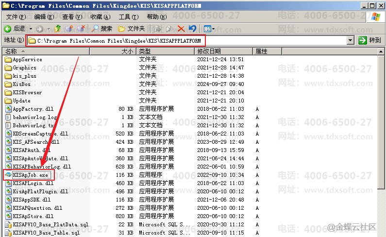Sort by 类型 column header
386x237 pixels.
166,51
